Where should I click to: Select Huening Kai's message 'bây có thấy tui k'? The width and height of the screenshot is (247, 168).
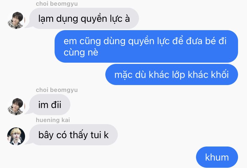(73, 135)
